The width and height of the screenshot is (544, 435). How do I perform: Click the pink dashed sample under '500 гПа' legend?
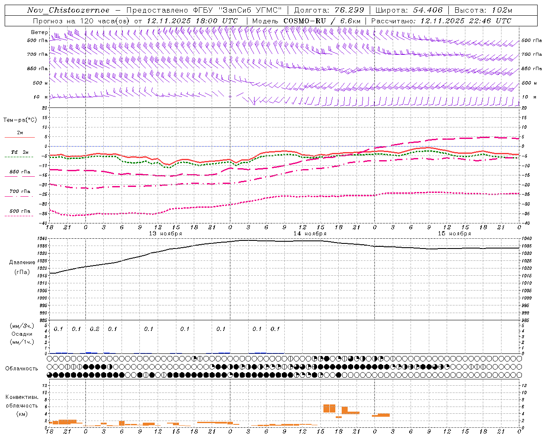coord(19,216)
